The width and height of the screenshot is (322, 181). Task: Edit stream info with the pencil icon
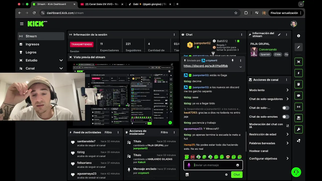tap(279, 35)
